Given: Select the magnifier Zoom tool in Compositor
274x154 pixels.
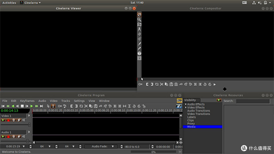Looking at the screenshot, I should (139, 20).
